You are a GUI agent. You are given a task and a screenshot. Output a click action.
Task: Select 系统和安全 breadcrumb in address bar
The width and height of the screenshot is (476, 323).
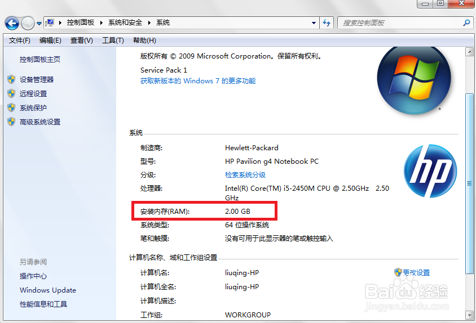coord(125,23)
